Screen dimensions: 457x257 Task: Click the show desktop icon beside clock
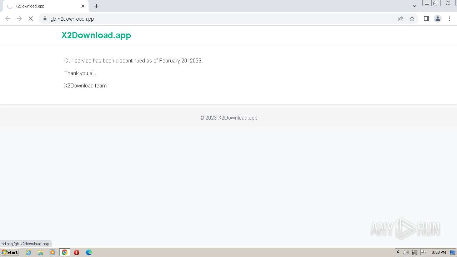pos(453,252)
